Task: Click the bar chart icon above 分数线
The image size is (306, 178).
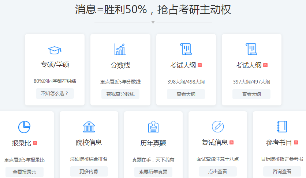Action: coord(120,49)
